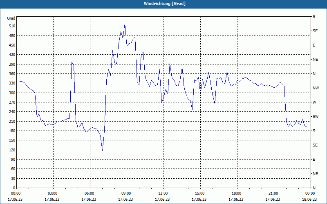Image resolution: width=327 pixels, height=204 pixels.
Task: Pick the 120 degree axis label
Action: [x=12, y=150]
